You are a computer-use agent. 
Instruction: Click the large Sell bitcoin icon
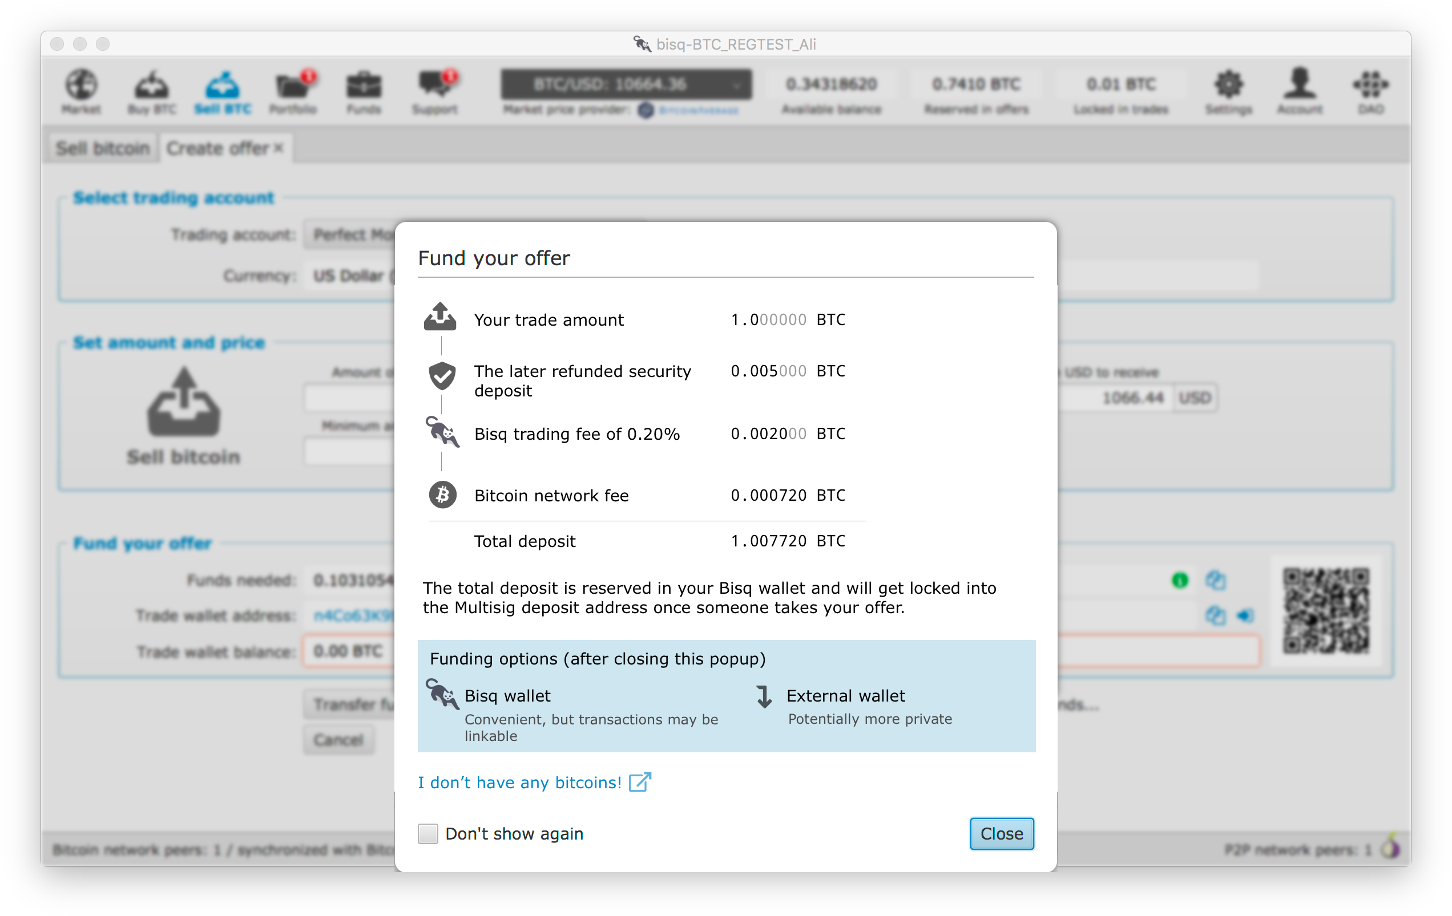[184, 402]
